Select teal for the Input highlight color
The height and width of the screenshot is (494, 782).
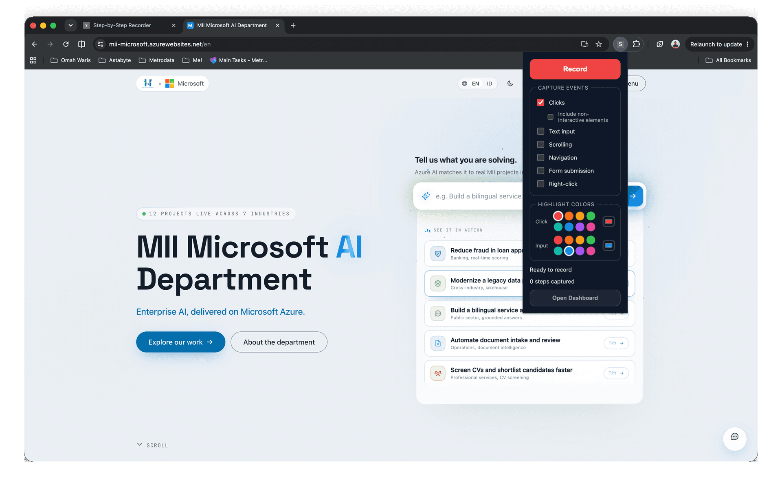point(558,251)
